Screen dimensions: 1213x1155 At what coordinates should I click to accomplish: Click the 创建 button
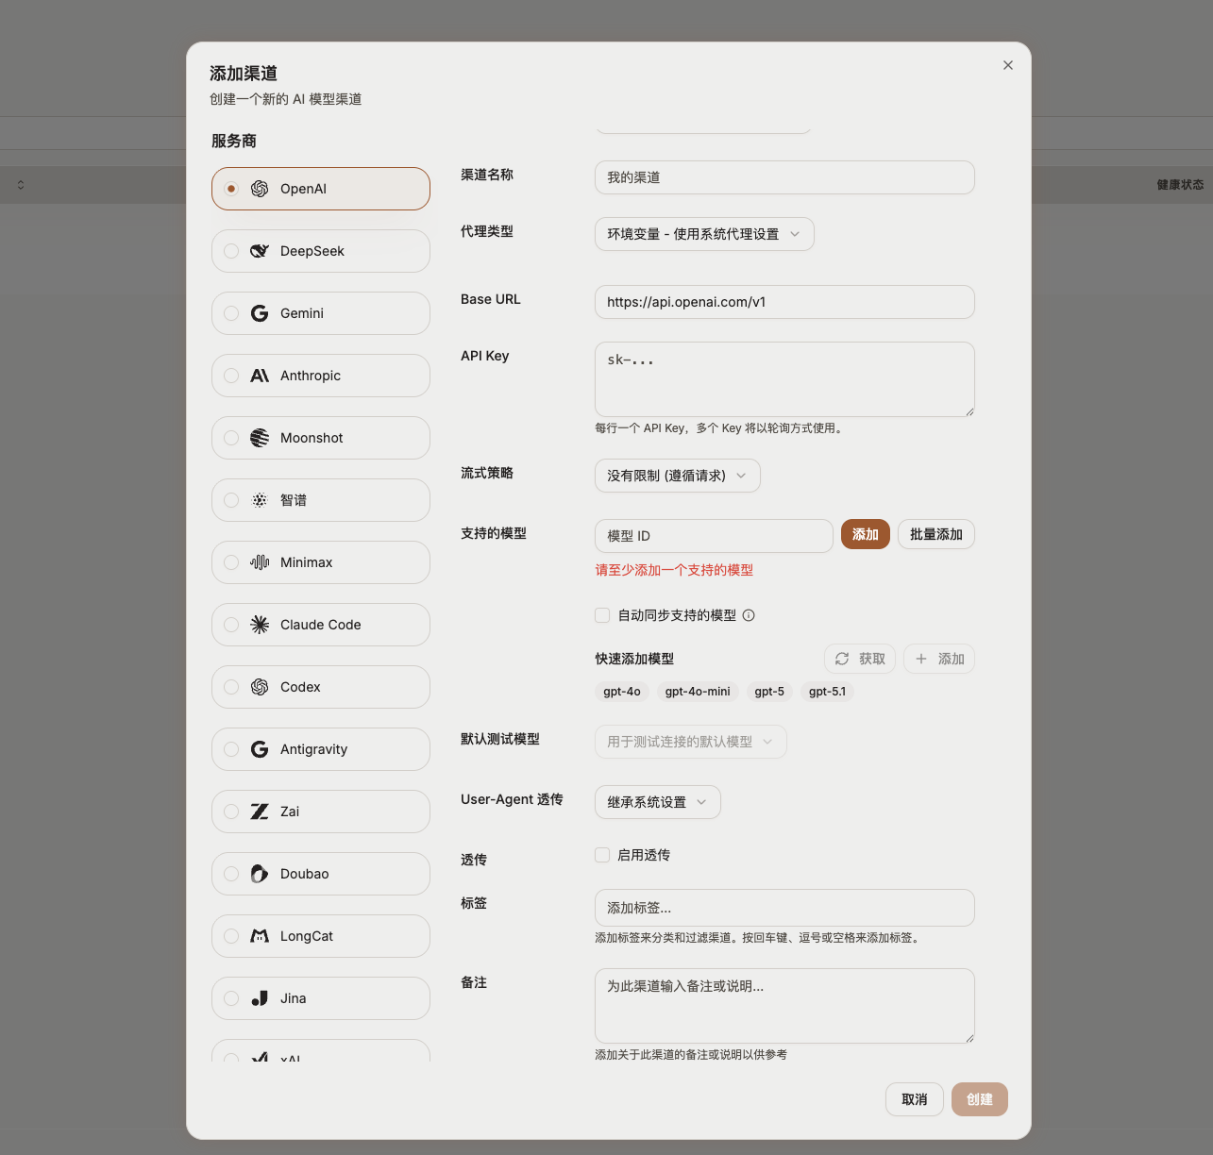coord(980,1099)
